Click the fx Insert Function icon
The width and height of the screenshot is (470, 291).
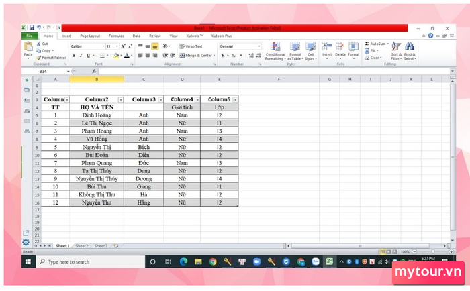tap(94, 72)
